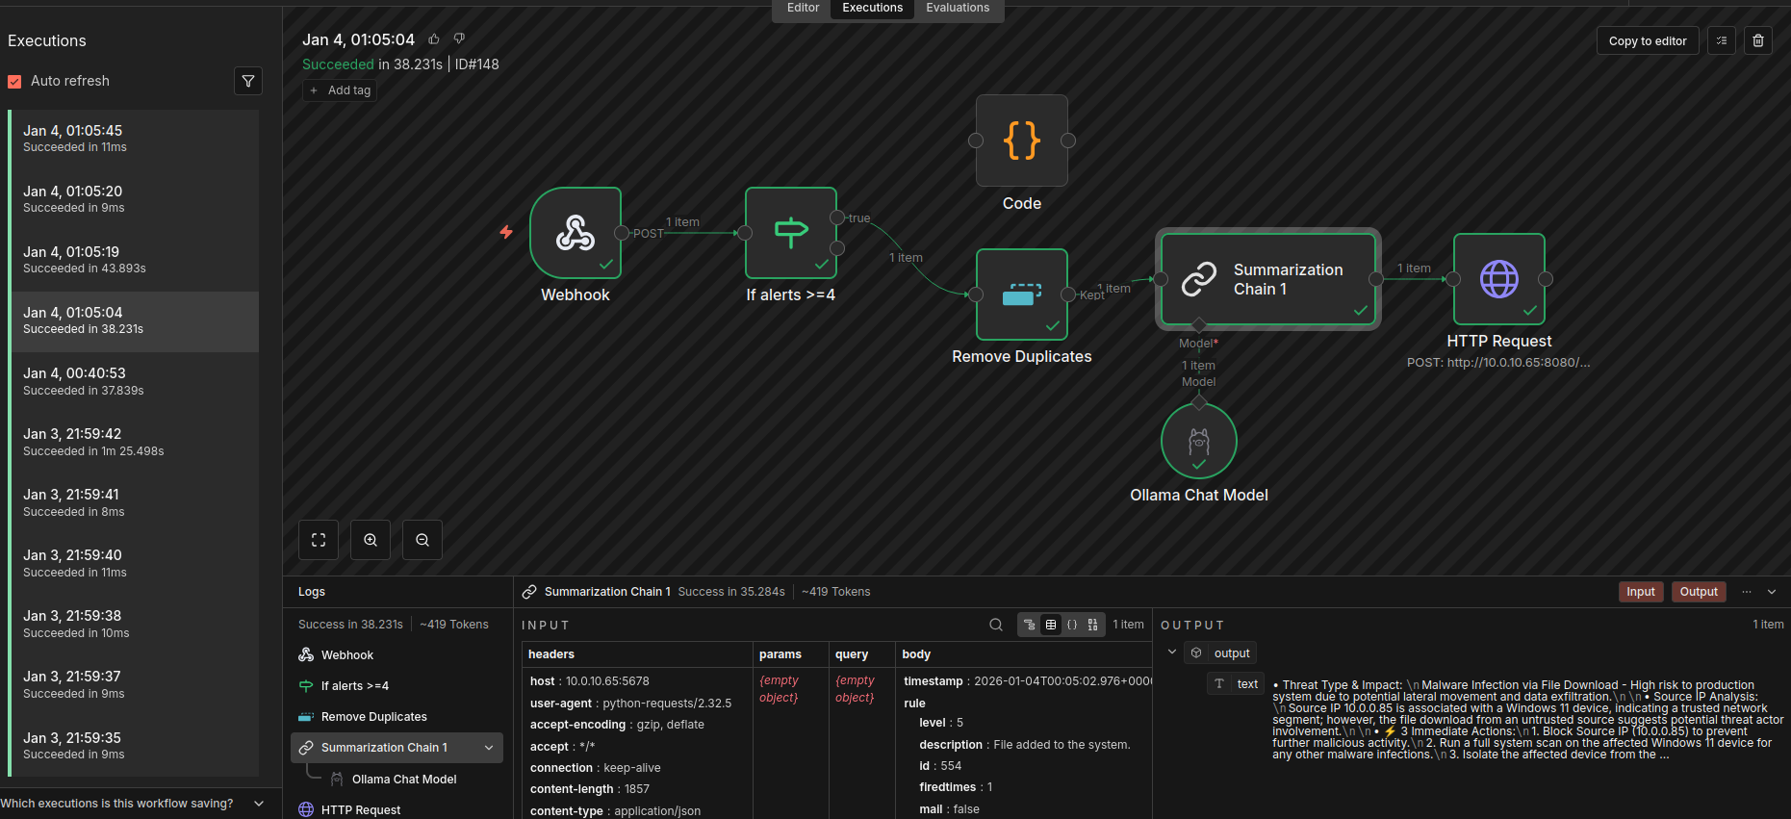The height and width of the screenshot is (819, 1791).
Task: Click the checklist icon beside Copy to editor
Action: point(1722,40)
